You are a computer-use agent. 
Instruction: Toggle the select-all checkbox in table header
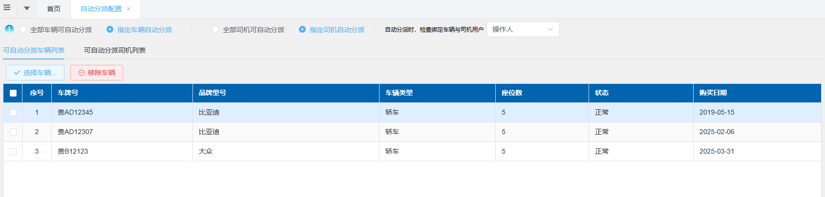(x=13, y=93)
